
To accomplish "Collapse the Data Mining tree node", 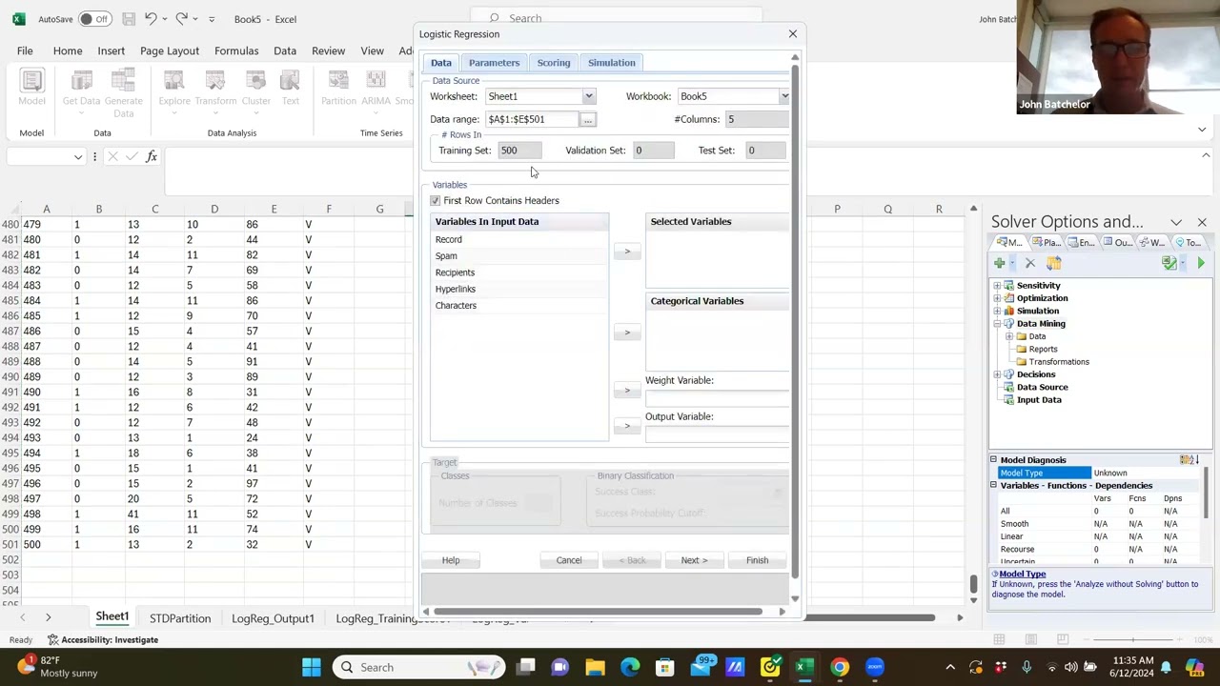I will pos(997,324).
